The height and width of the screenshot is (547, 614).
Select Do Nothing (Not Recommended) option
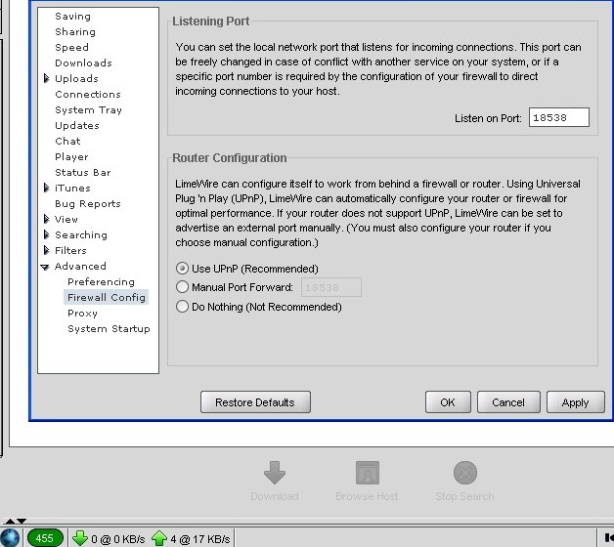182,307
